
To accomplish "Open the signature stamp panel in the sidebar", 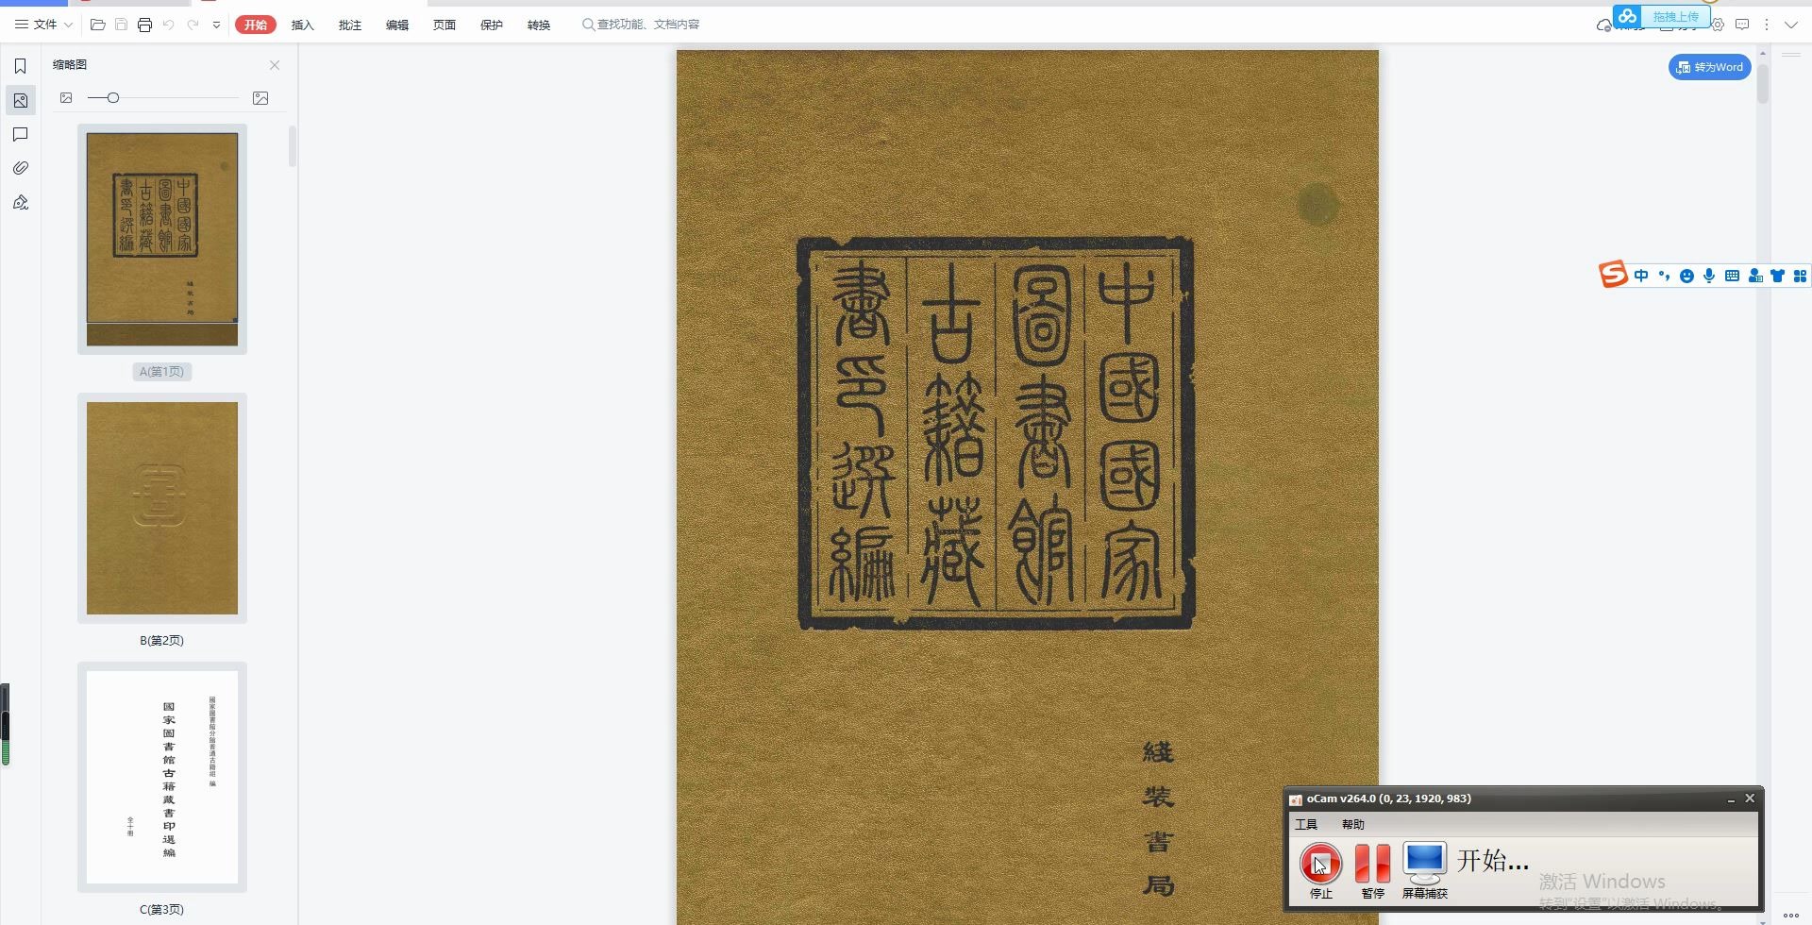I will 20,202.
